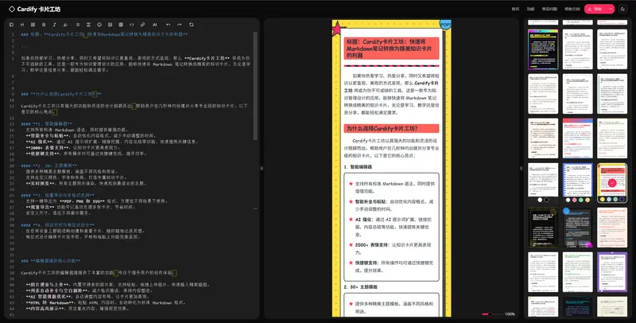Open the export options dropdown arrow
The height and width of the screenshot is (323, 636).
pyautogui.click(x=611, y=9)
